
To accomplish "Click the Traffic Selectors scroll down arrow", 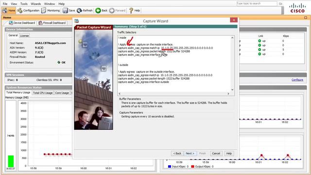I will pyautogui.click(x=232, y=89).
